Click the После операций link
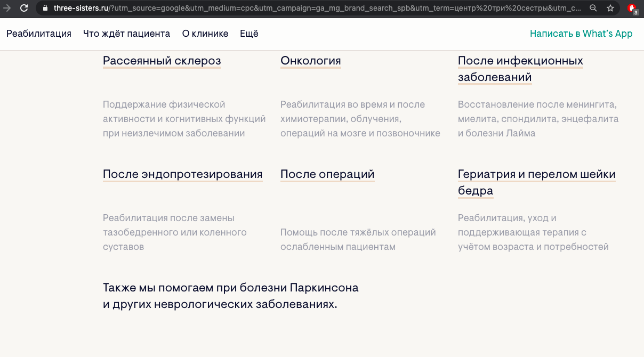 (x=327, y=174)
